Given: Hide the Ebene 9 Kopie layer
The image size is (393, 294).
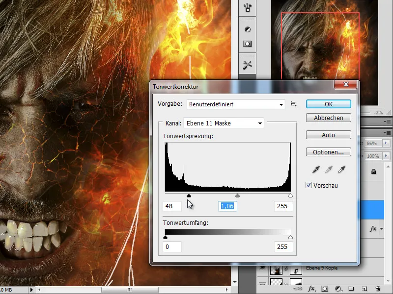Looking at the screenshot, I should 262,268.
